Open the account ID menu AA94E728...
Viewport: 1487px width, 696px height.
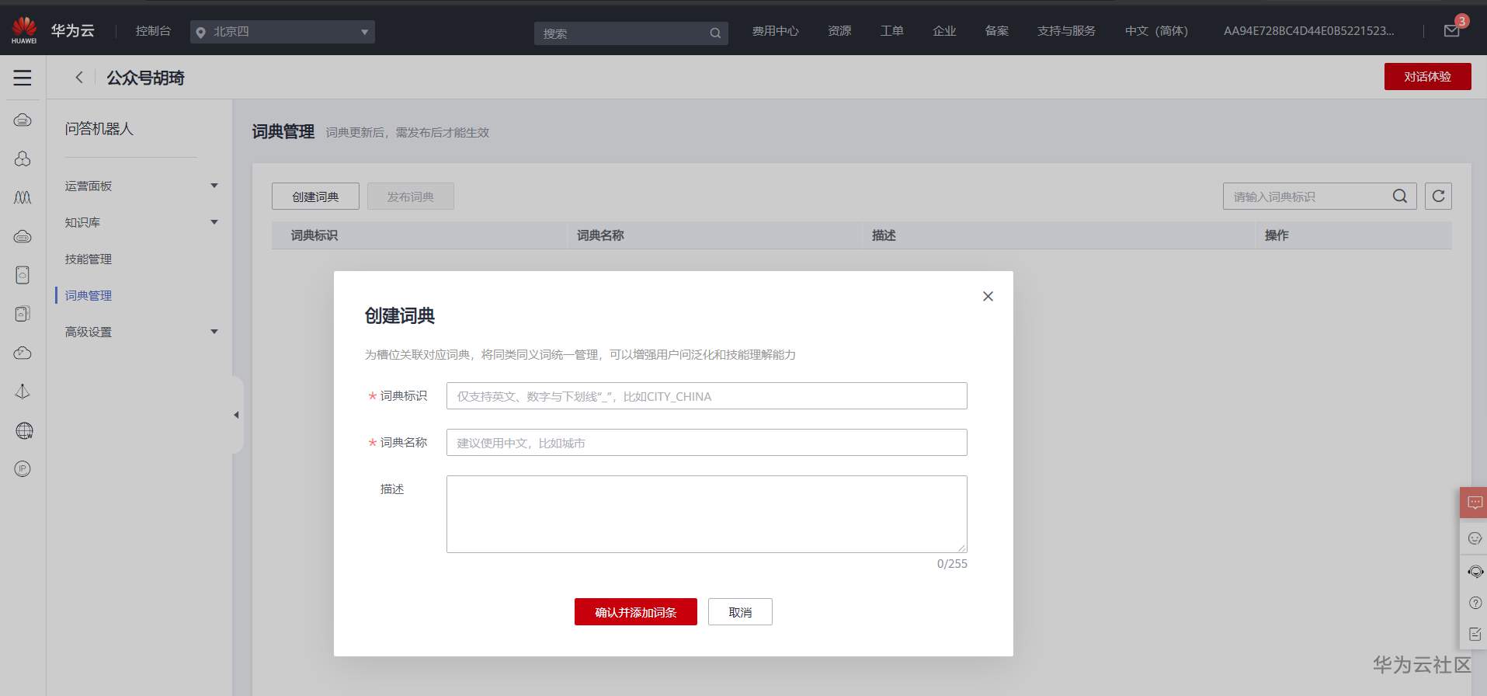tap(1308, 31)
